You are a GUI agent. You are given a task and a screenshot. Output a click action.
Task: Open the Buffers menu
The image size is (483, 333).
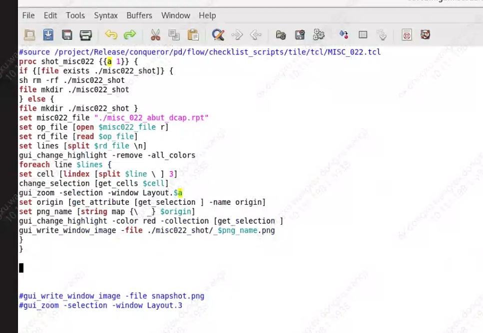point(139,15)
